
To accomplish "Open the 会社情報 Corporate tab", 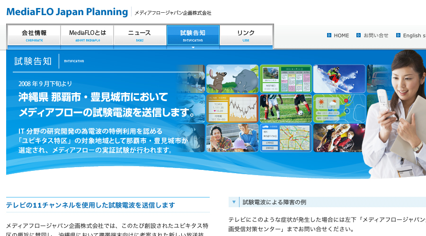I will click(34, 35).
